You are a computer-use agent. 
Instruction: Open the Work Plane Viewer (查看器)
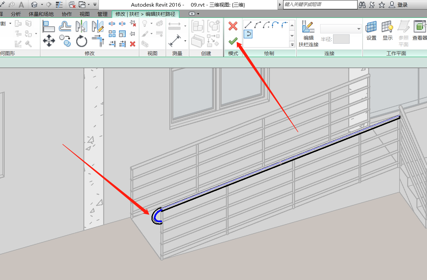419,31
